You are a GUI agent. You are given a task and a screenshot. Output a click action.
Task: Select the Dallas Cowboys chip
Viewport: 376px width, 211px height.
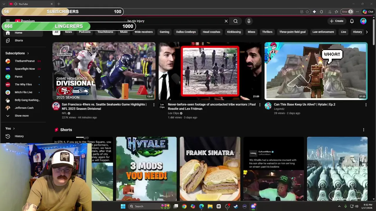click(x=186, y=32)
